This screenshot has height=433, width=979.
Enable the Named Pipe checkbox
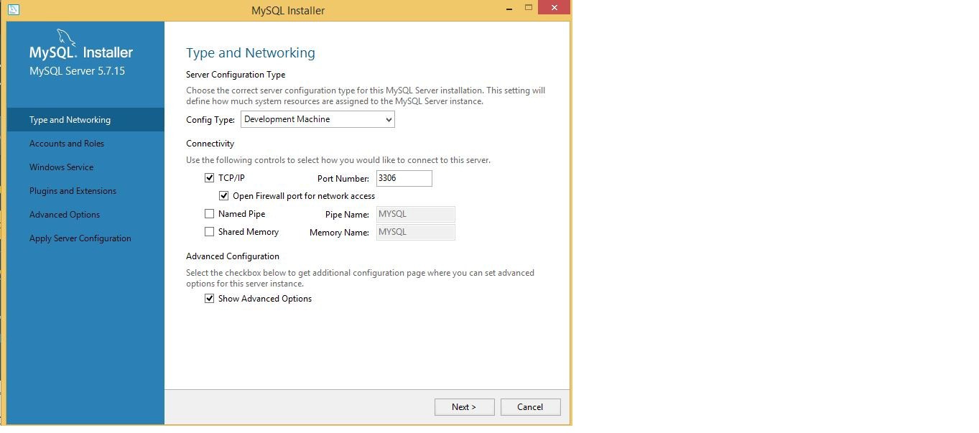click(210, 214)
